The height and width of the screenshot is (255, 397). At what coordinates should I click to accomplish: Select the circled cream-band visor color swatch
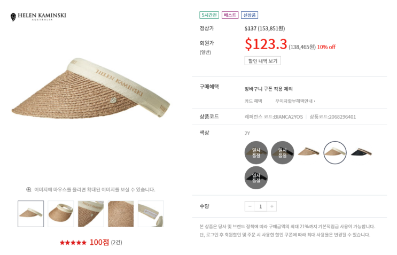tap(335, 152)
